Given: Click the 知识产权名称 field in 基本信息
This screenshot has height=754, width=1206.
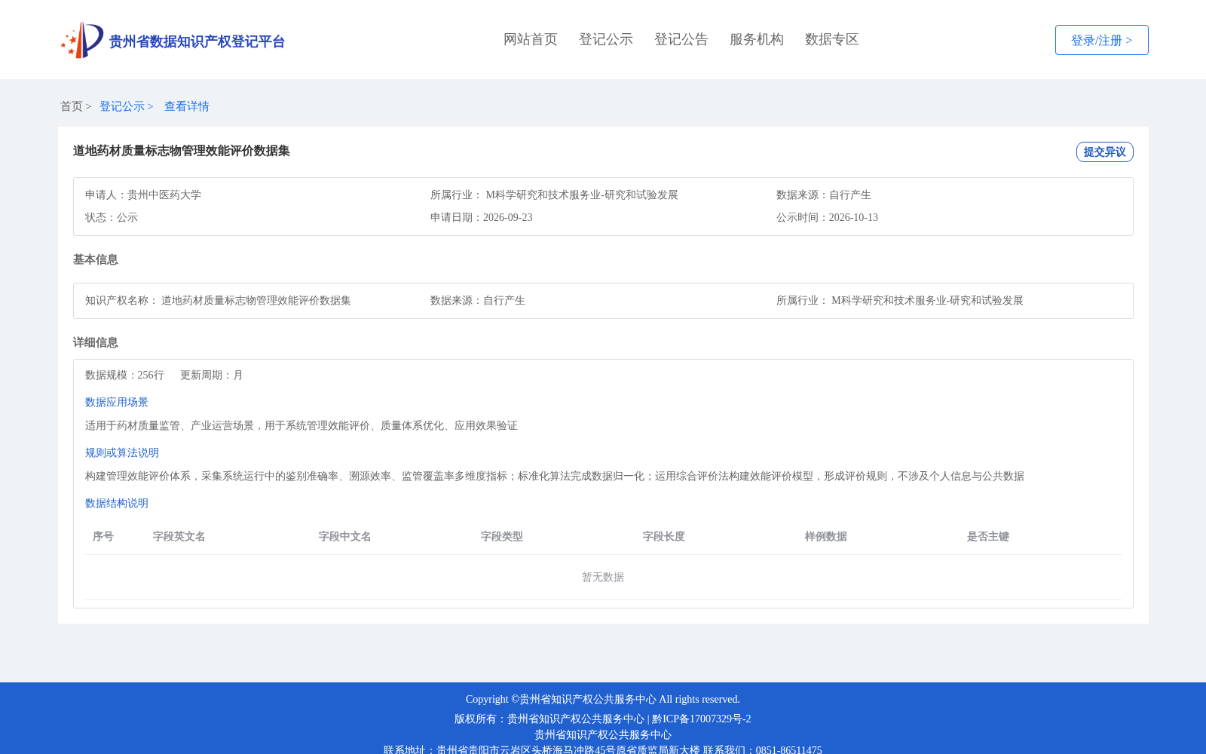Looking at the screenshot, I should [x=219, y=300].
